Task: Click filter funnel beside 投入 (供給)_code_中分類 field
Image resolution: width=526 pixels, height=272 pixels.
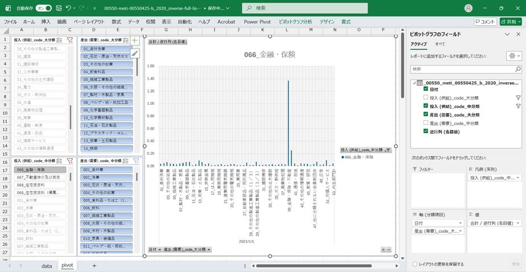Action: tap(518, 106)
